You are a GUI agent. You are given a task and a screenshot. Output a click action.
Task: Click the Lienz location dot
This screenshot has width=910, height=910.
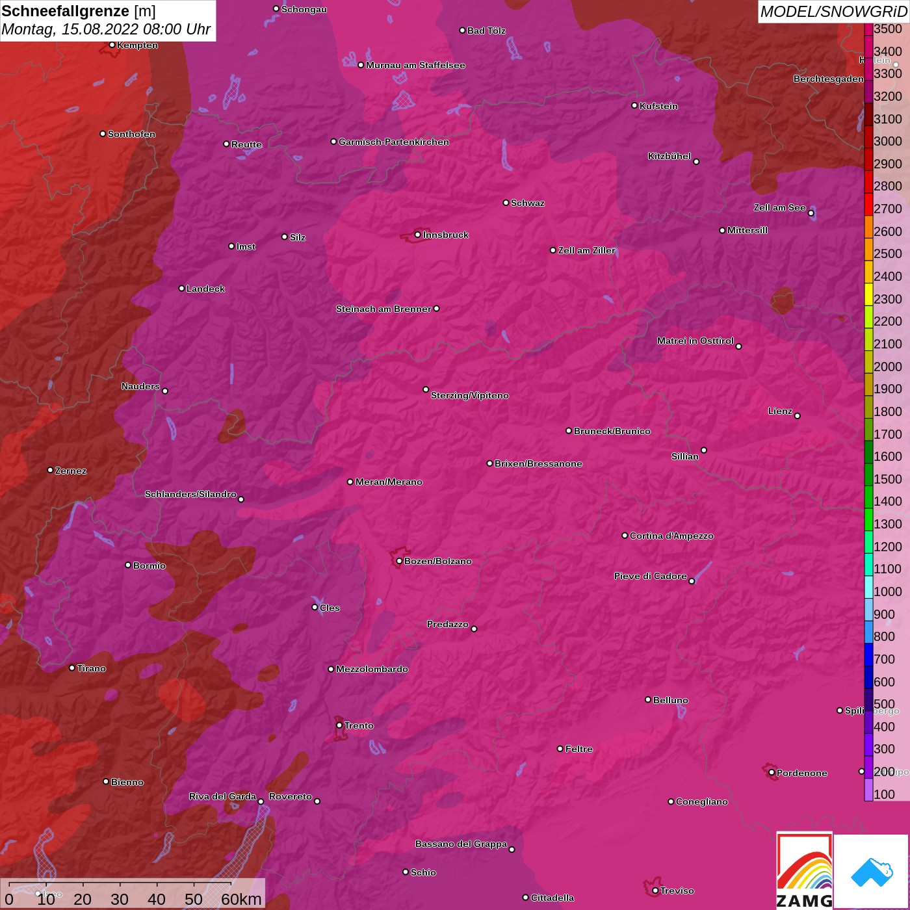[x=798, y=416]
